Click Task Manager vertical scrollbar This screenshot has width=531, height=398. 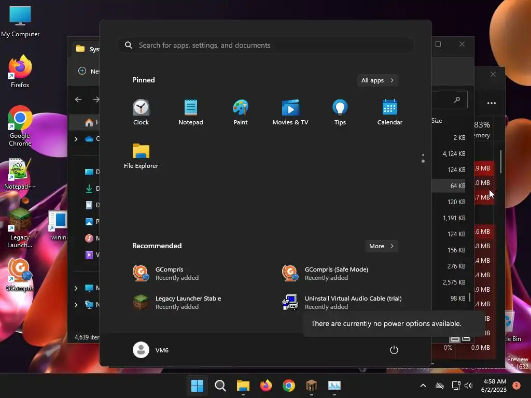tap(501, 162)
